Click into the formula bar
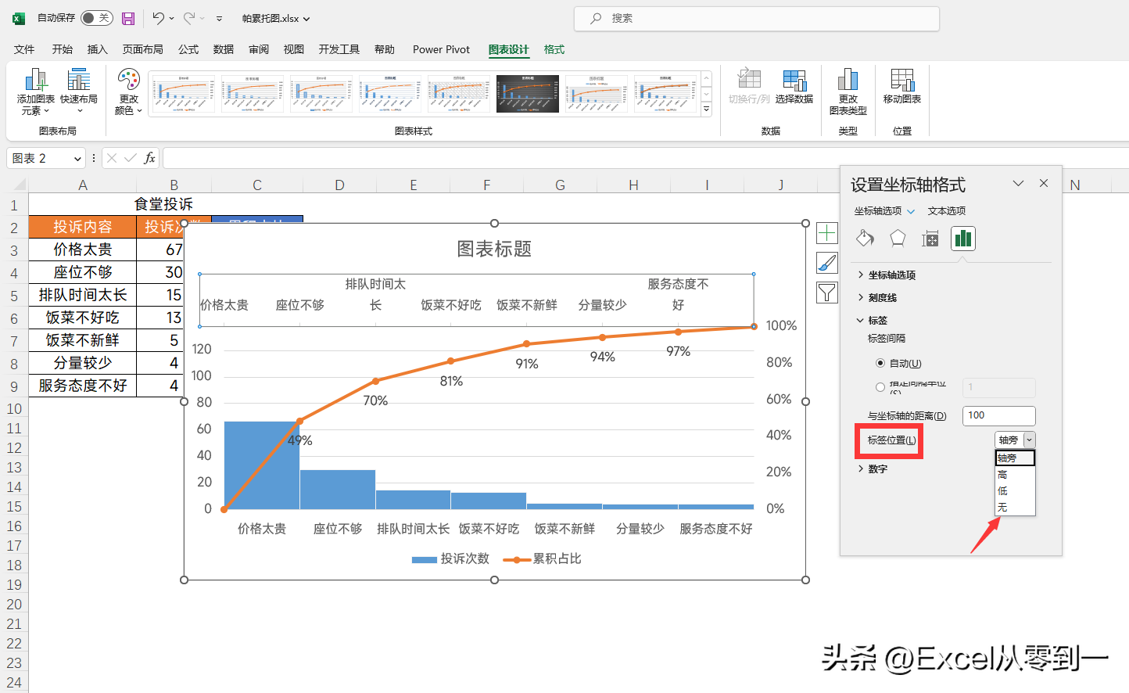1129x693 pixels. coord(645,158)
